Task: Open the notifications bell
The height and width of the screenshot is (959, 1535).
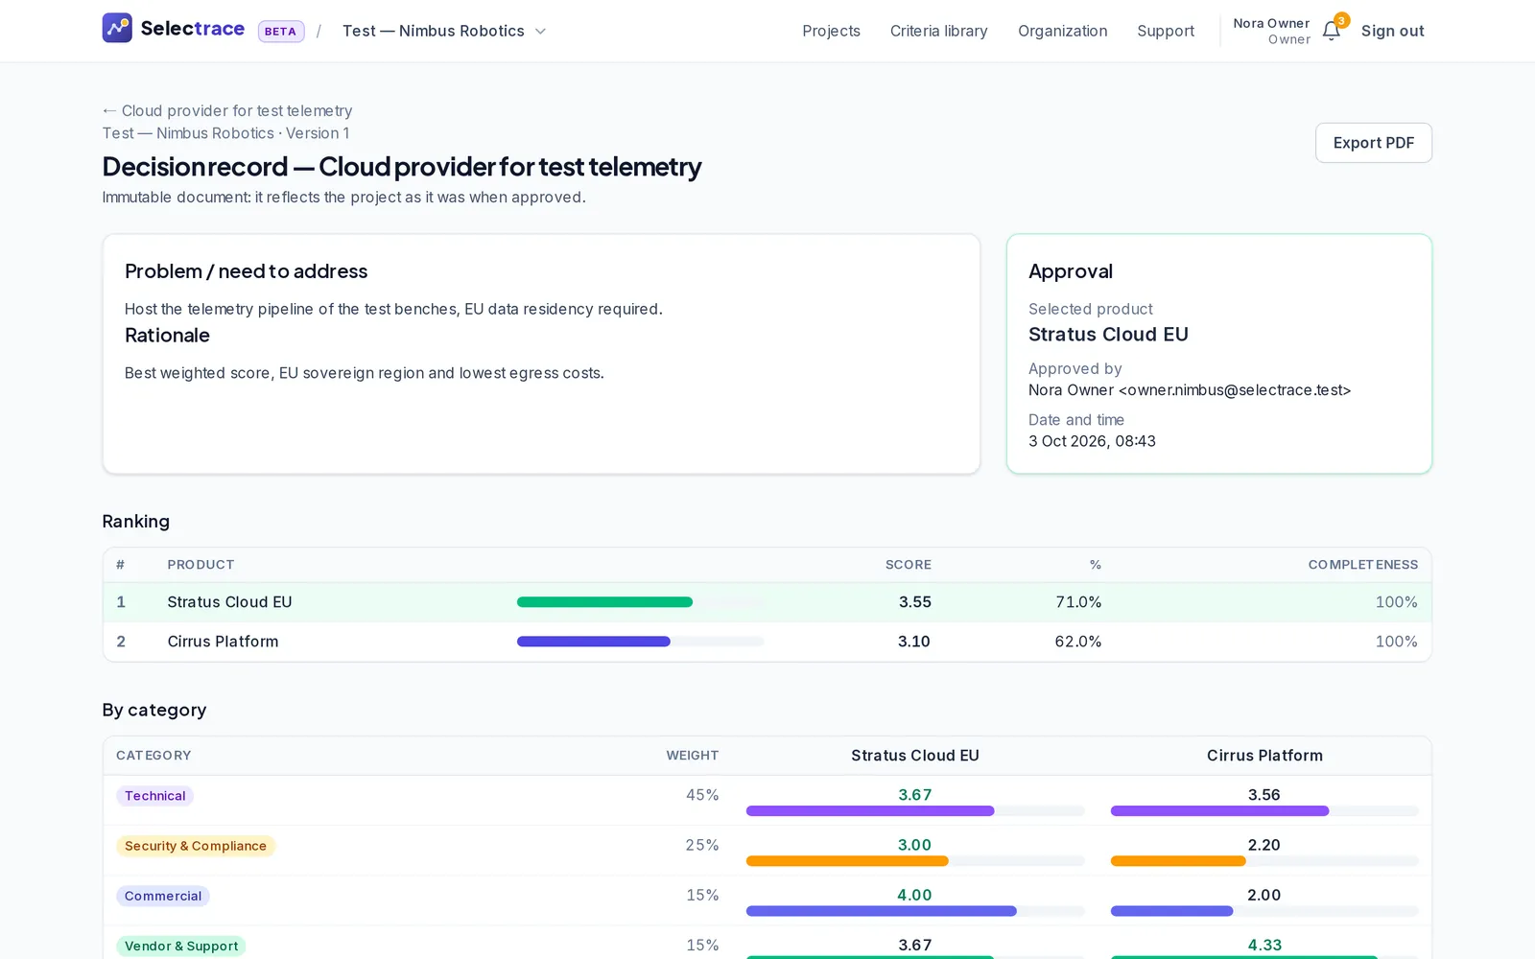Action: pos(1332,31)
